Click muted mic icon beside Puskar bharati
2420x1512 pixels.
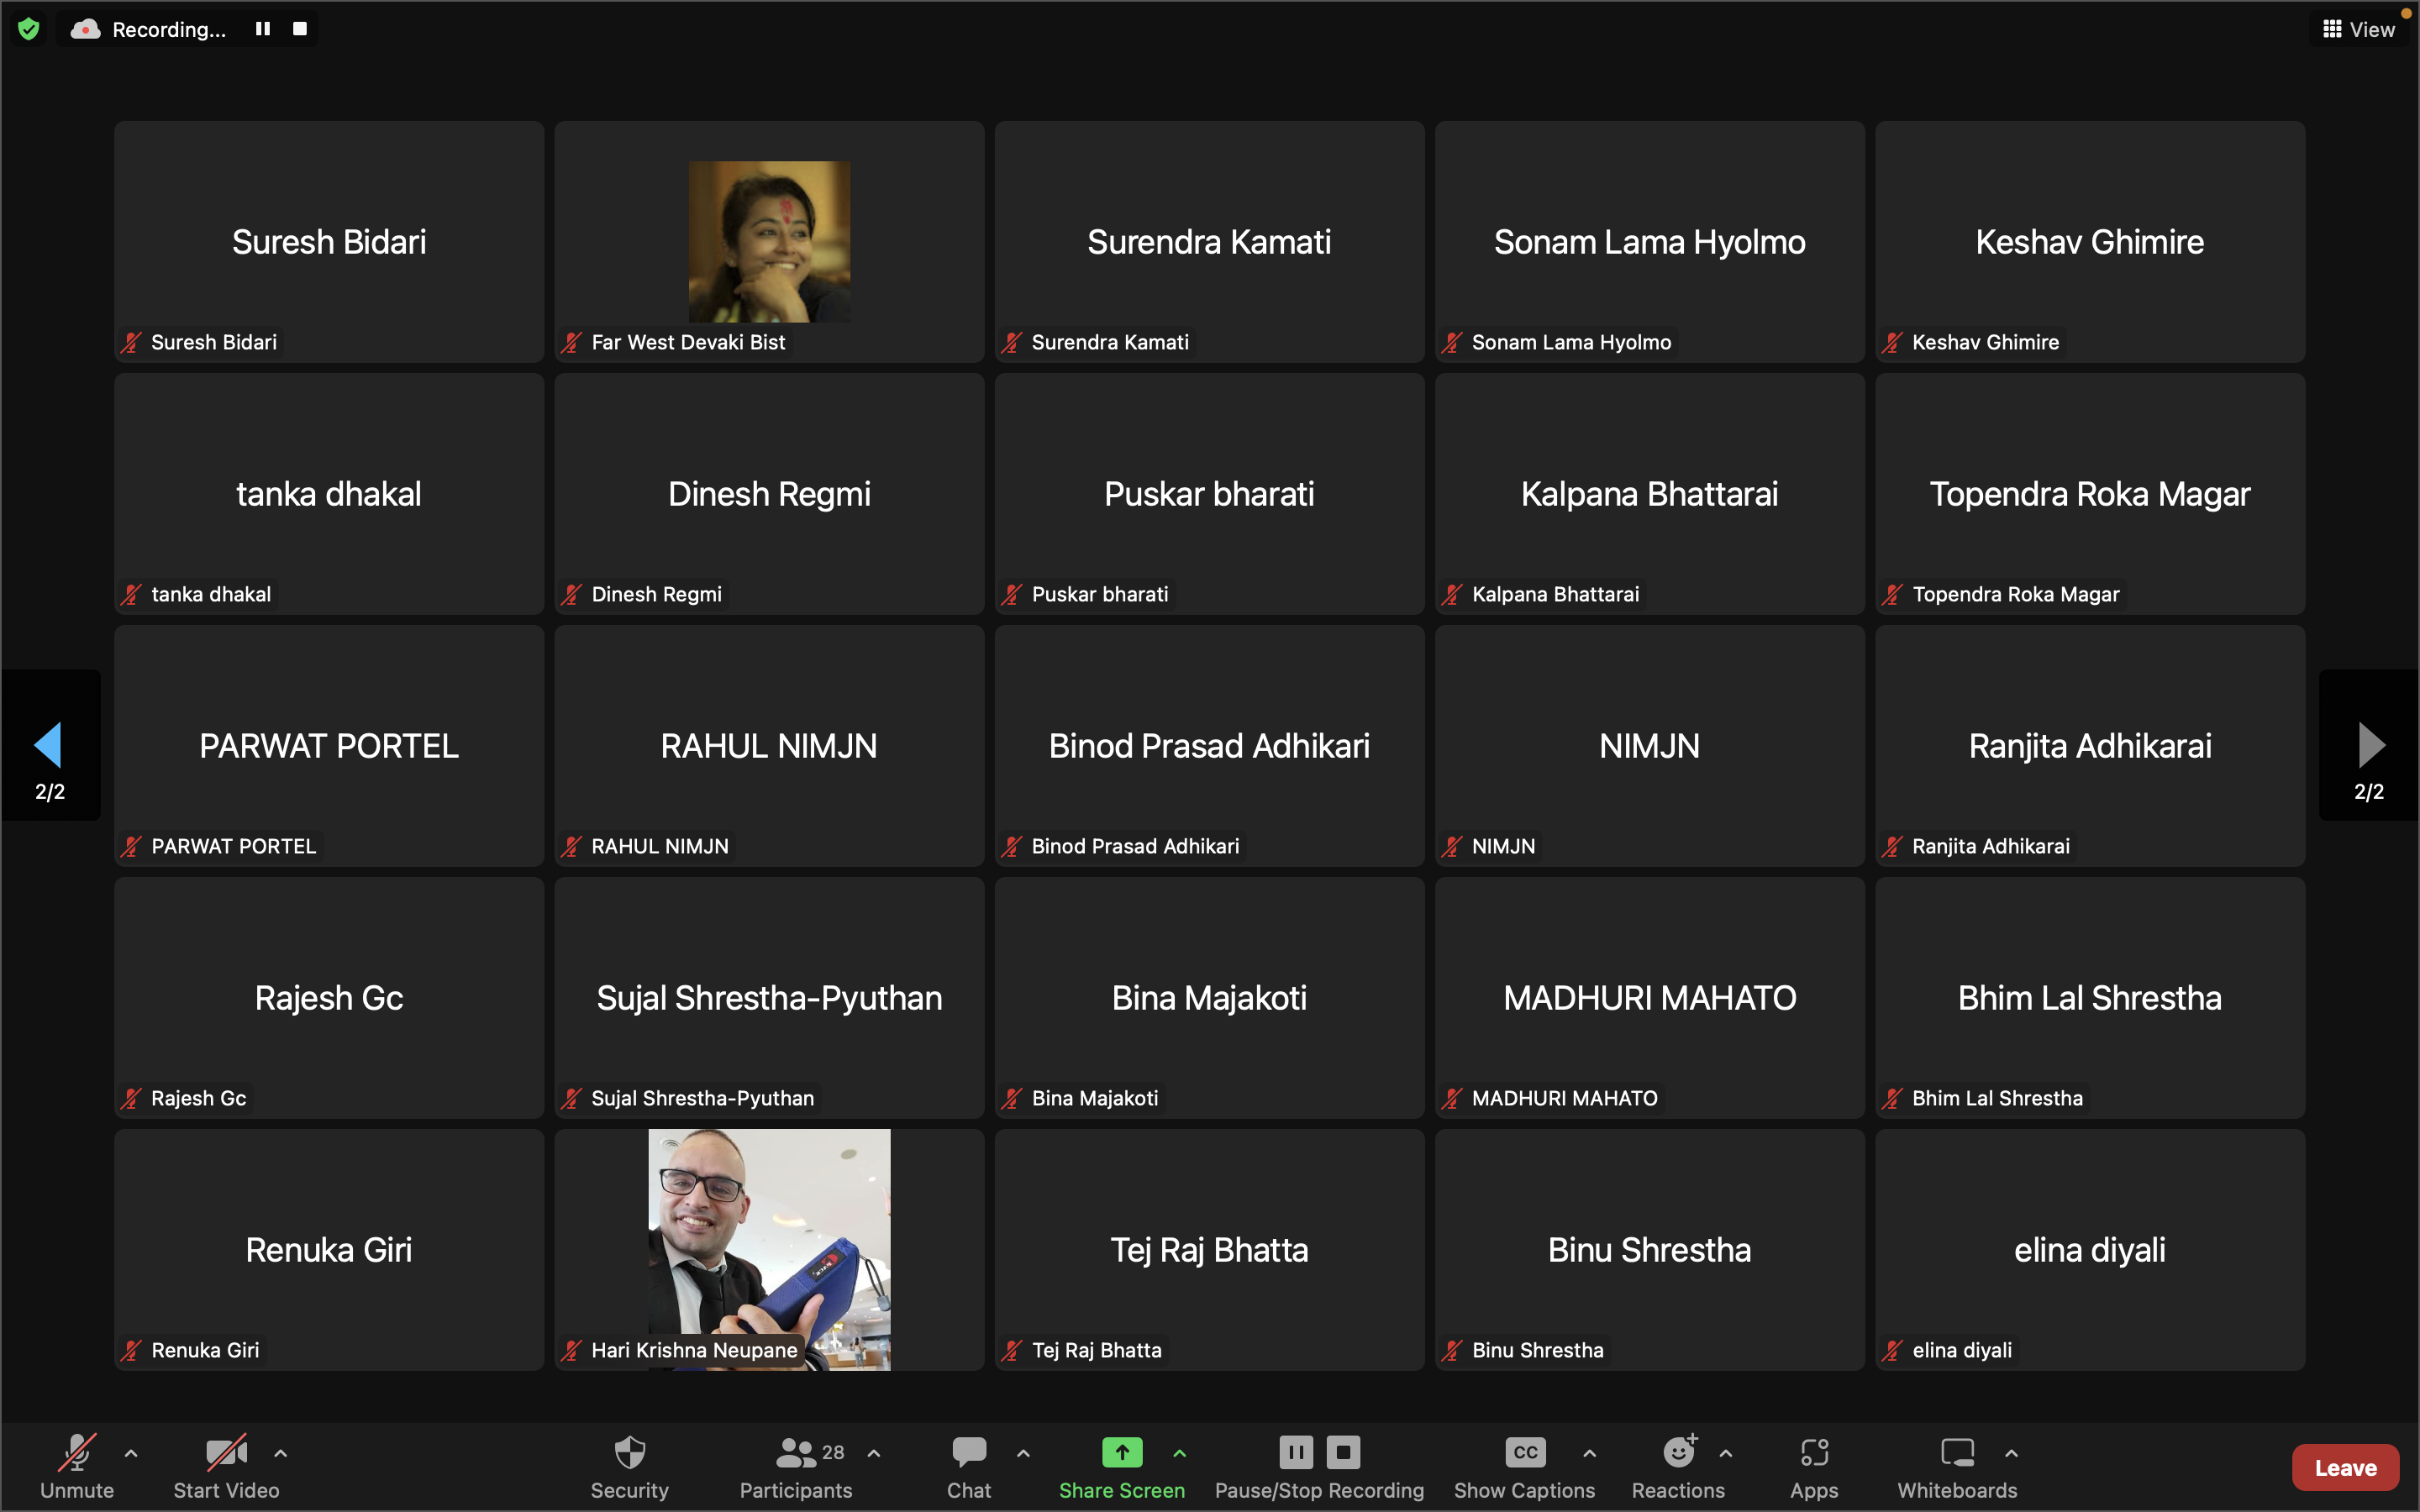[1012, 595]
